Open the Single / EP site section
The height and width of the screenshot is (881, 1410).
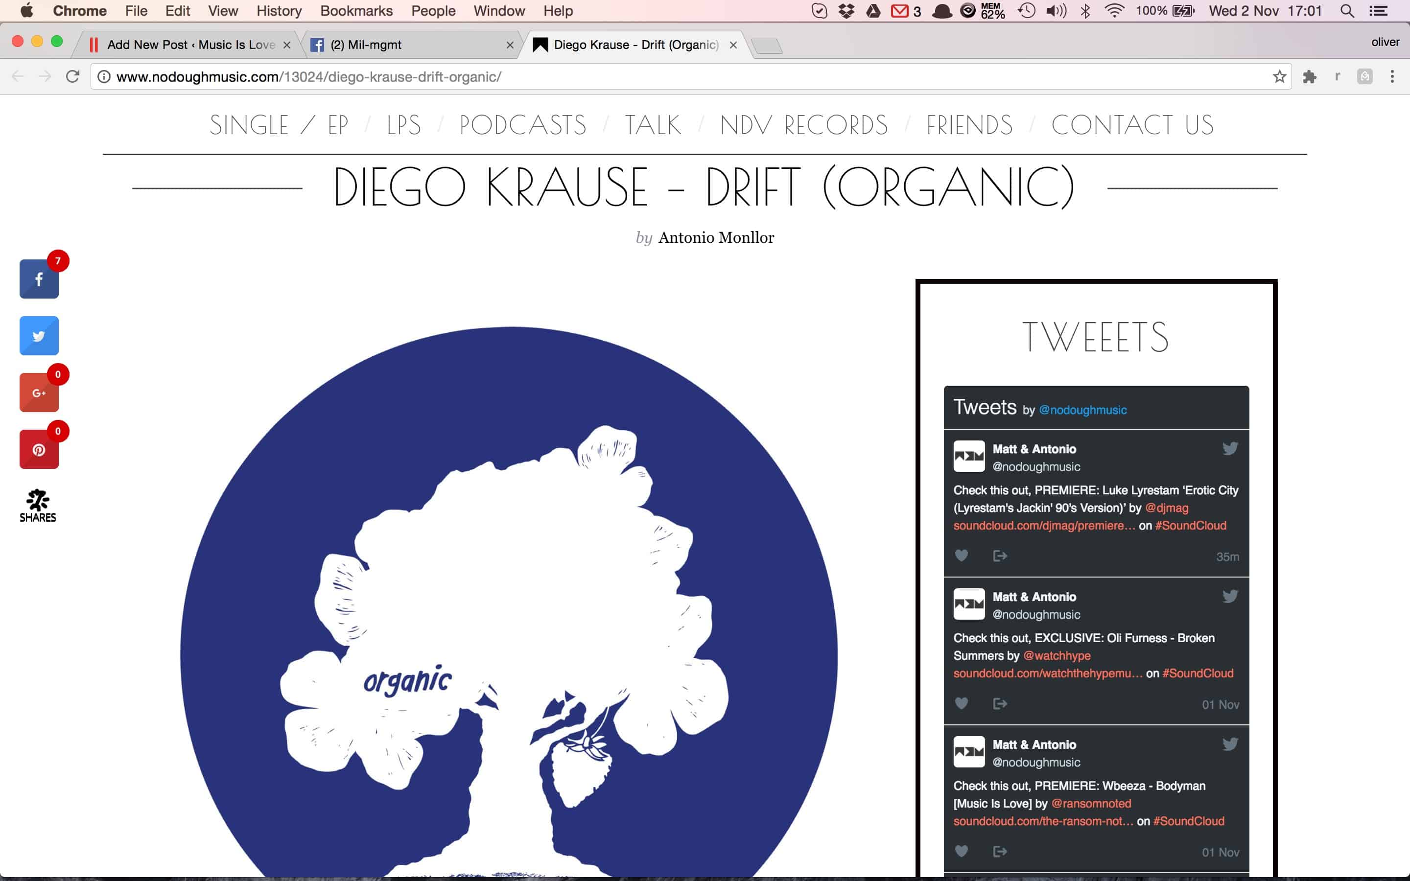pyautogui.click(x=279, y=125)
